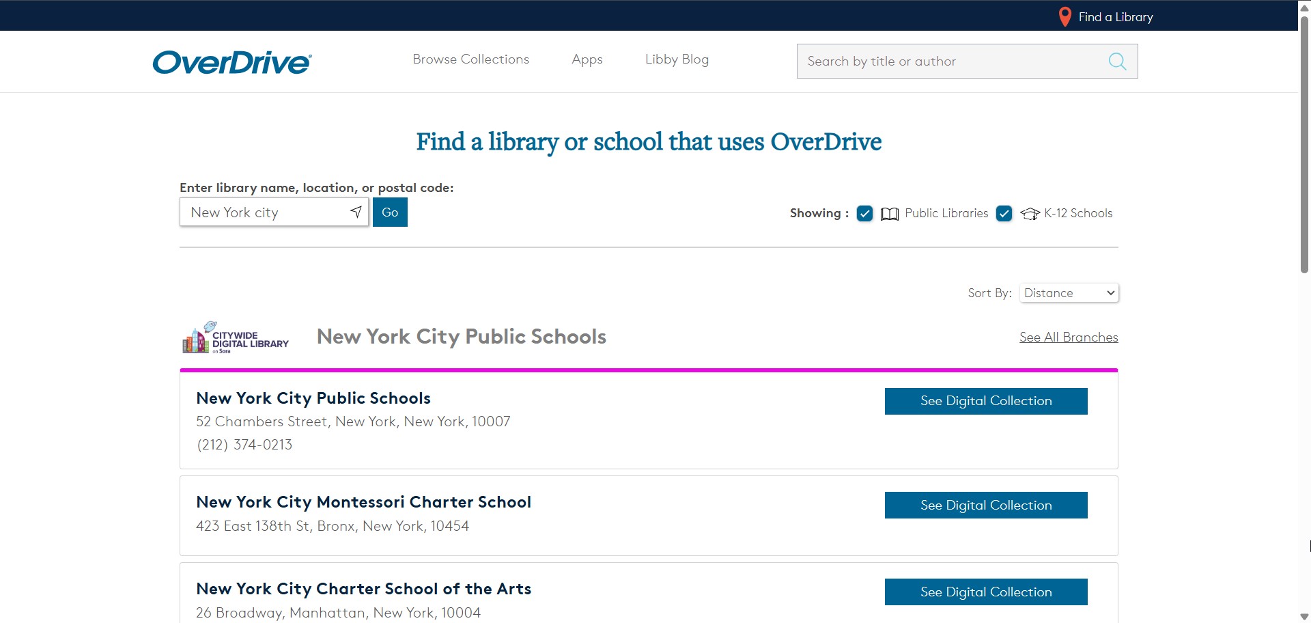This screenshot has height=623, width=1311.
Task: See Digital Collection for NYC Public Schools
Action: (x=986, y=401)
